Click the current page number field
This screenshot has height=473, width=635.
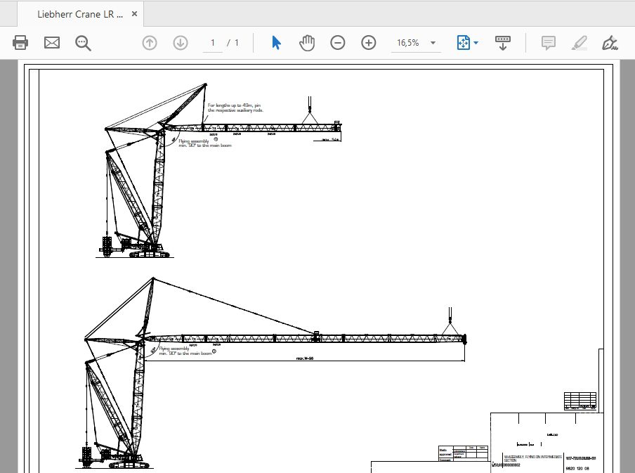212,42
